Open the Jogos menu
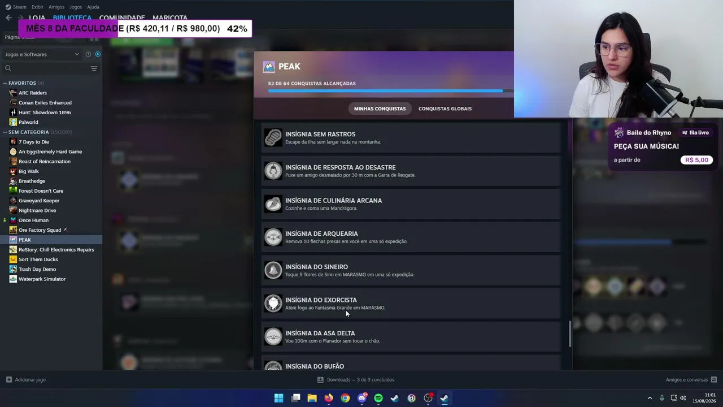Image resolution: width=723 pixels, height=407 pixels. point(76,7)
